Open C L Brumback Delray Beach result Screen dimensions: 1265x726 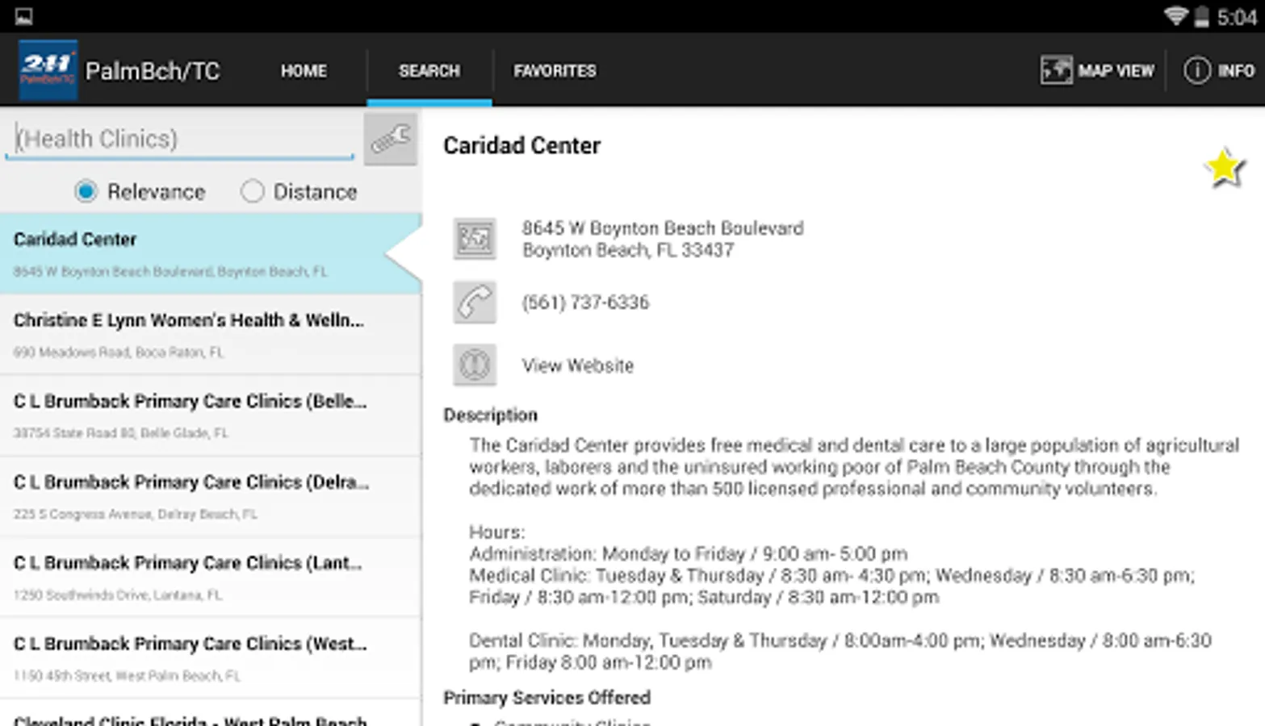tap(211, 496)
